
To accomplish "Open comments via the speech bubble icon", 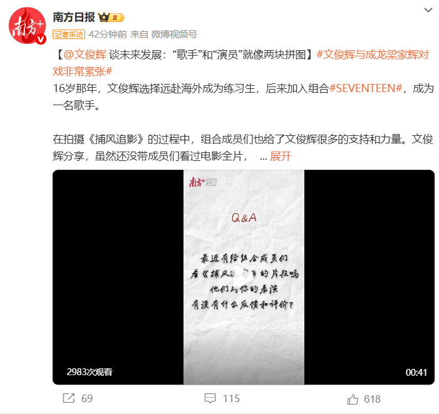I will click(210, 398).
